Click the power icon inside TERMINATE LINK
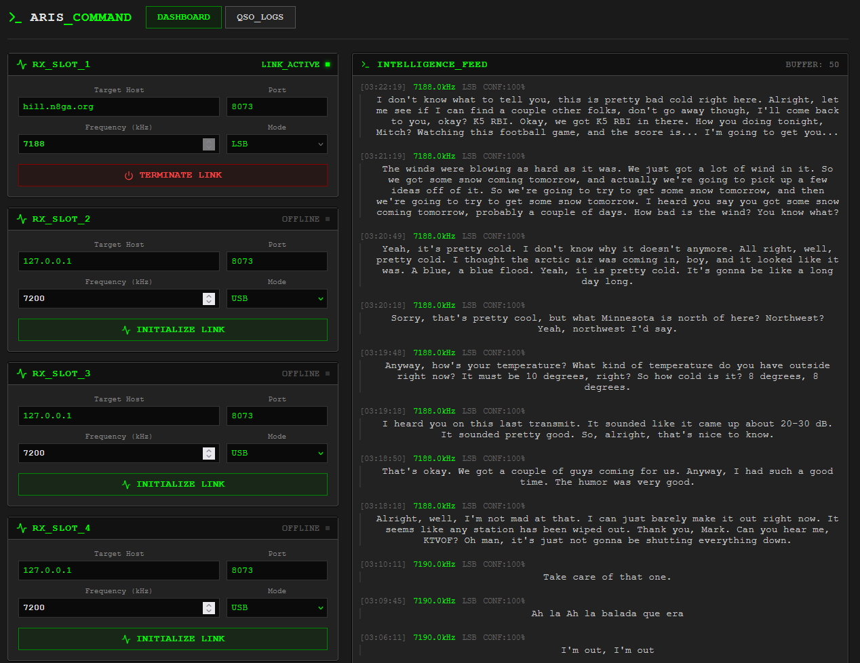Image resolution: width=860 pixels, height=663 pixels. click(129, 175)
